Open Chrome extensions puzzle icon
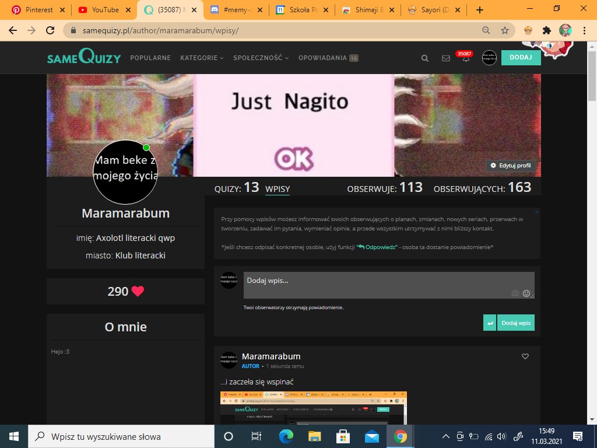The height and width of the screenshot is (448, 597). (x=546, y=30)
